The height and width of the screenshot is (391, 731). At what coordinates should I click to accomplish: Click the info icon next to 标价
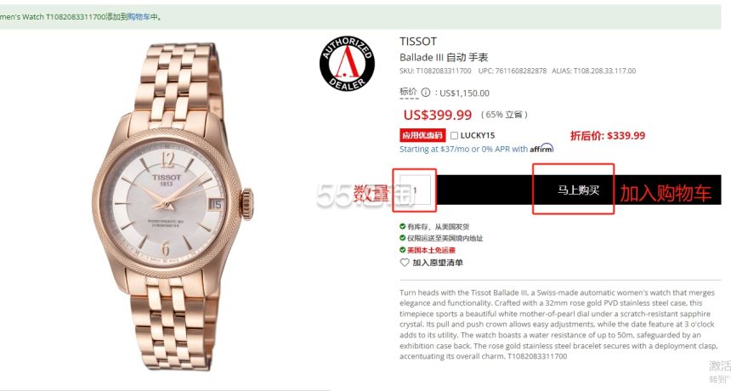coord(426,93)
